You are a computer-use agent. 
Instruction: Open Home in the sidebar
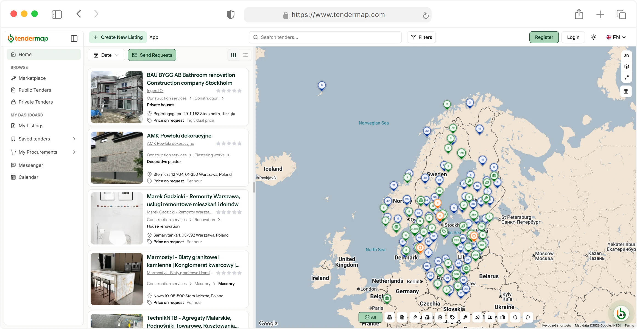point(44,54)
